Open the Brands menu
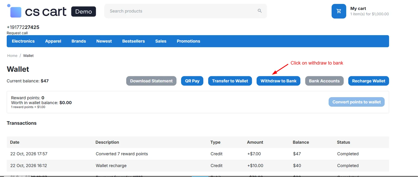 pos(79,41)
